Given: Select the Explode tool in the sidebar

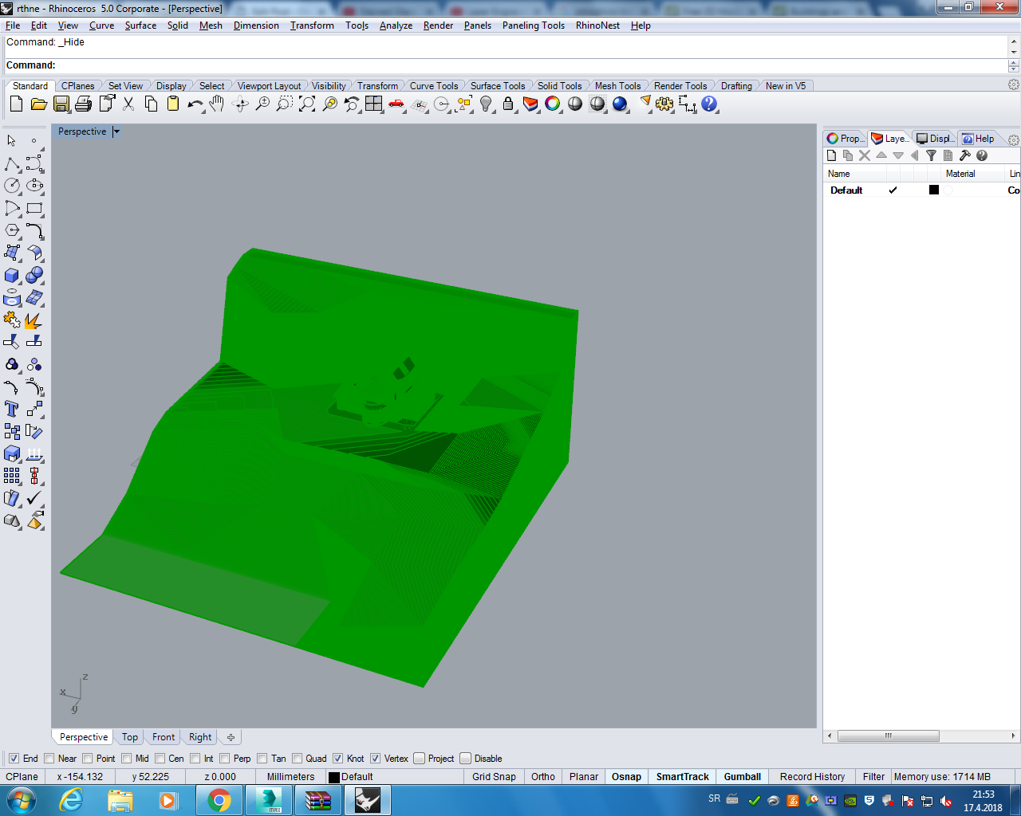Looking at the screenshot, I should 34,320.
